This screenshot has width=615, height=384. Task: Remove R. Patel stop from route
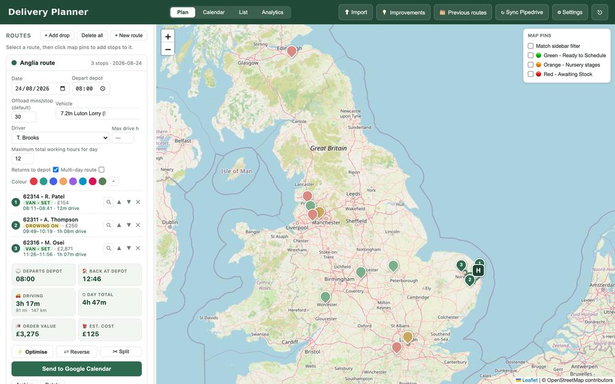[x=138, y=202]
